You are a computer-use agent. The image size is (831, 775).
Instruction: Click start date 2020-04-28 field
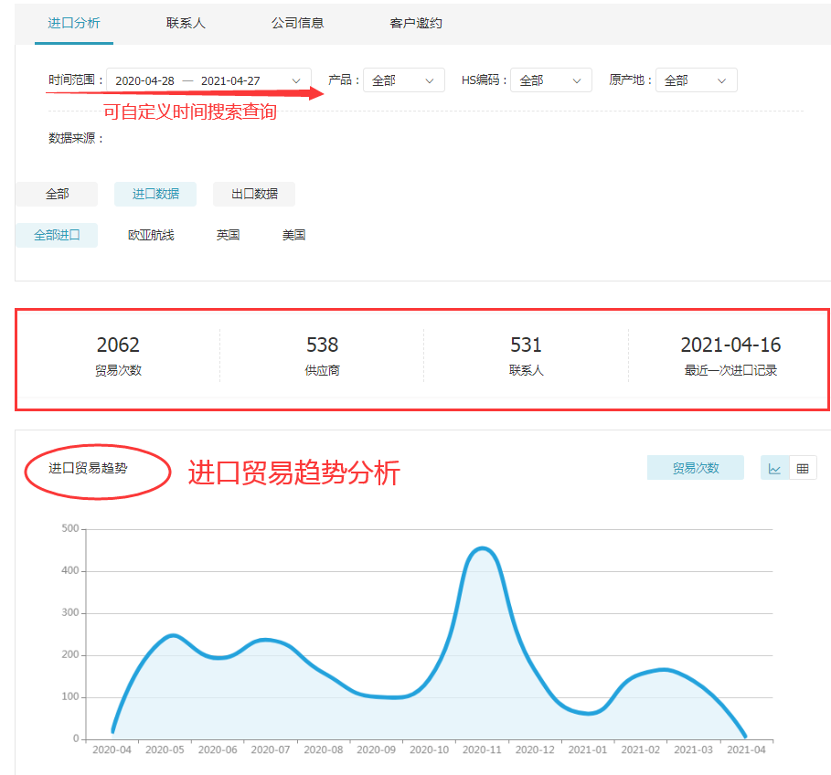click(x=144, y=80)
